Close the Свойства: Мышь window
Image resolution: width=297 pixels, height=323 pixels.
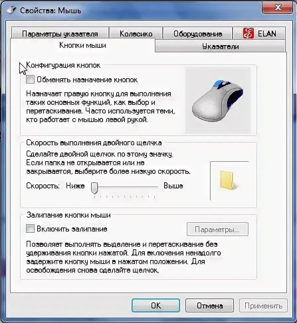coord(277,7)
